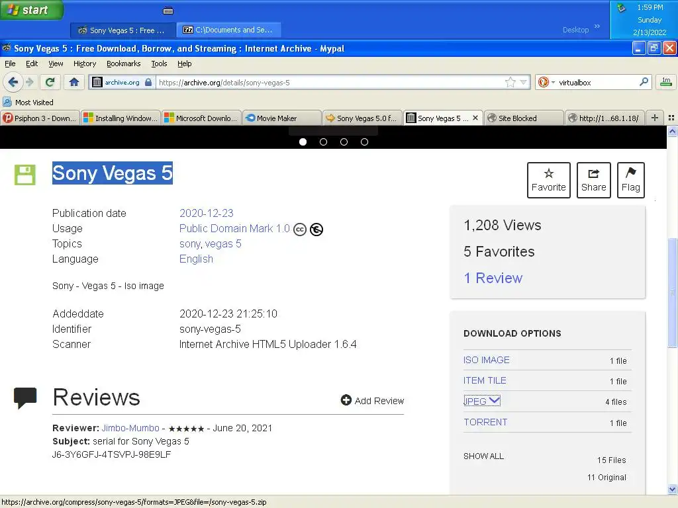Click the forward navigation arrow
This screenshot has height=508, width=678.
[30, 81]
